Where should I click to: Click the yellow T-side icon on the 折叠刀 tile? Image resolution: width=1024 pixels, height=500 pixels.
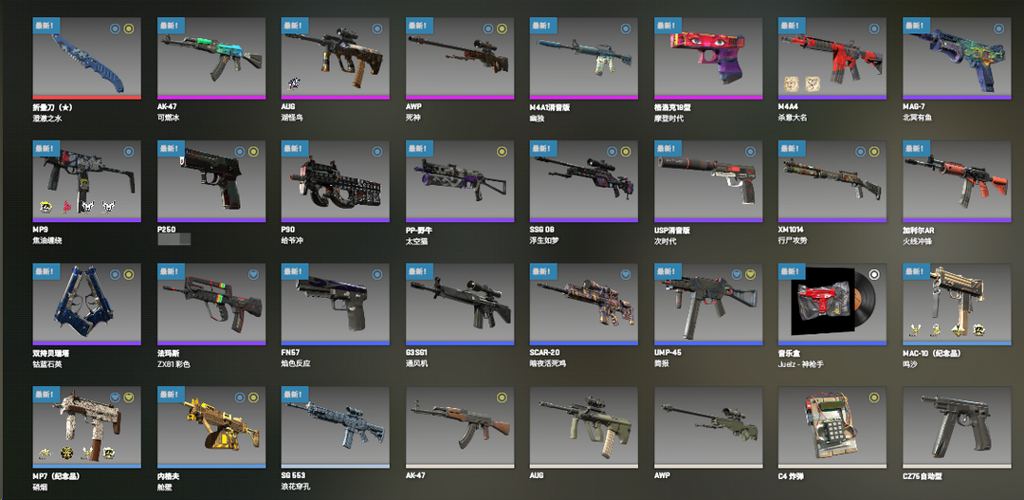(129, 28)
